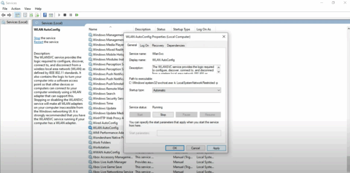Click the Stop button in properties dialog

point(163,115)
